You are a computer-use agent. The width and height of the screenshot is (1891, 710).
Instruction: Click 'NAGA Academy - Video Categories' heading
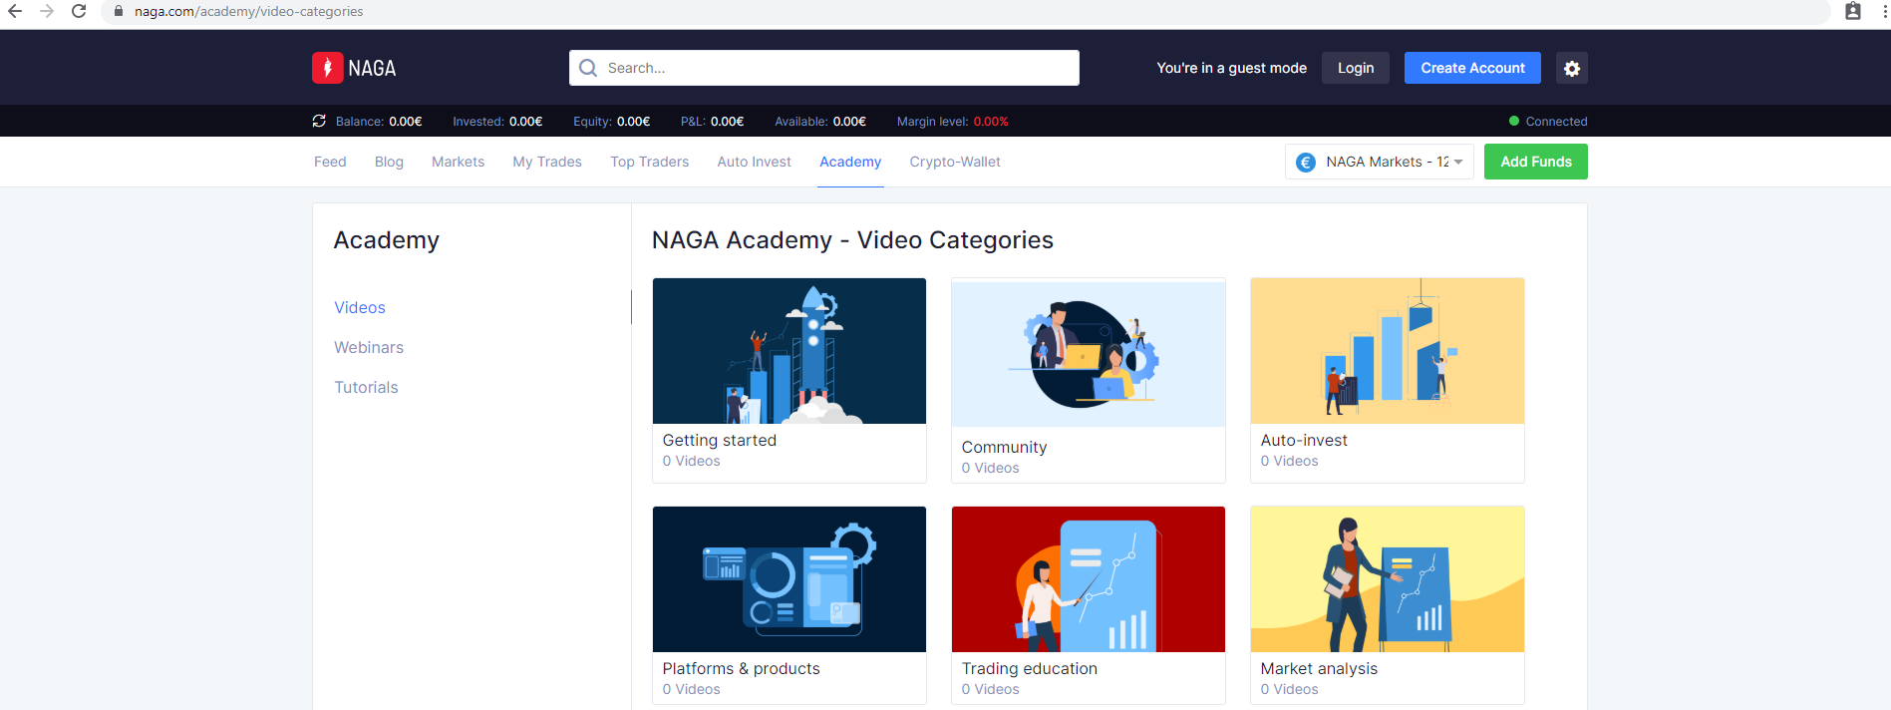click(x=852, y=240)
